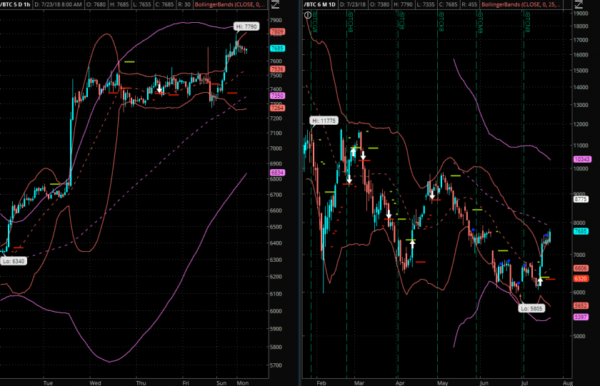Viewport: 600px width, 386px height.
Task: Click the Lo: 5805 price bubble
Action: (530, 308)
